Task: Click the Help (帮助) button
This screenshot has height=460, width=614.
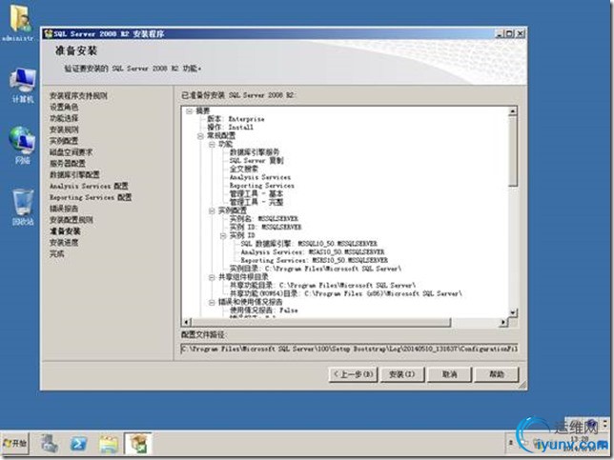Action: point(497,374)
